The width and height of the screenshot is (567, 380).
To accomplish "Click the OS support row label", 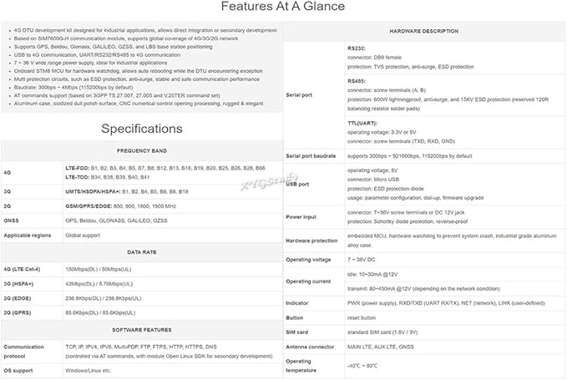I will pos(18,371).
